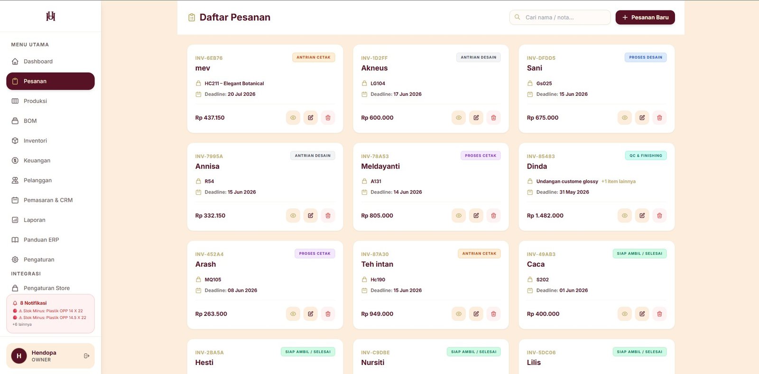Delete the Caca order

tap(659, 314)
